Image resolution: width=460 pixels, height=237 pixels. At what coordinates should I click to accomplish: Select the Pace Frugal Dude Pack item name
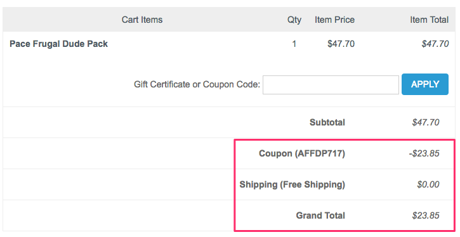58,44
